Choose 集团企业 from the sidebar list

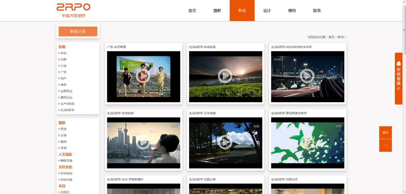(66, 98)
